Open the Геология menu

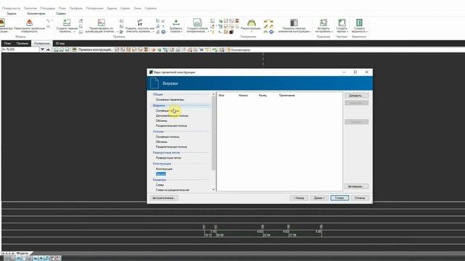[x=31, y=8]
